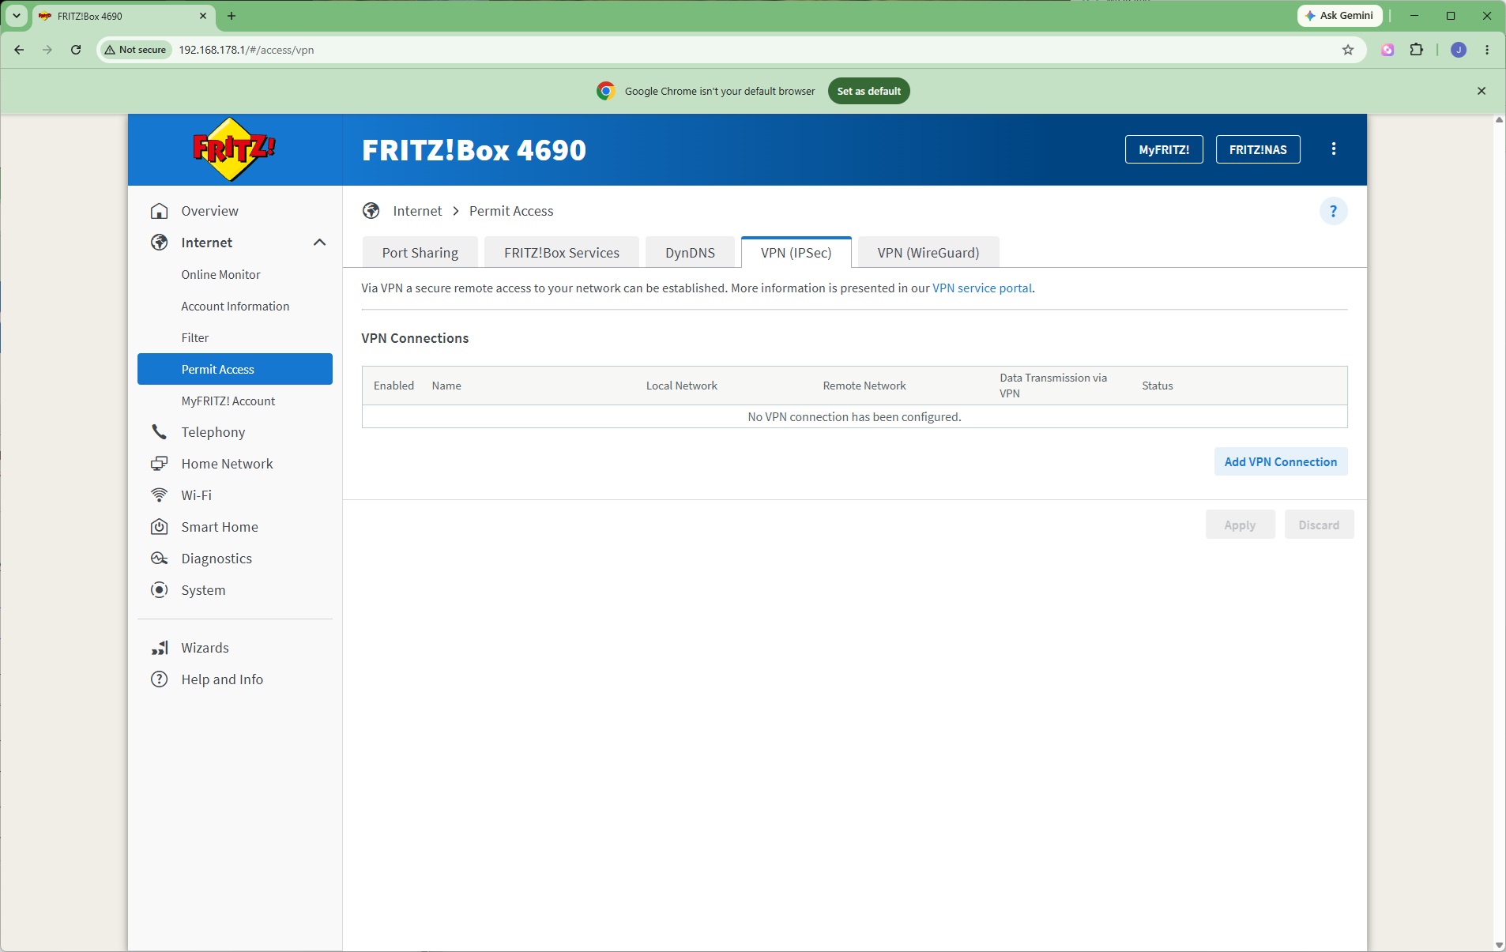Switch to the FRITZ!Box Services tab
This screenshot has height=952, width=1506.
click(x=562, y=253)
